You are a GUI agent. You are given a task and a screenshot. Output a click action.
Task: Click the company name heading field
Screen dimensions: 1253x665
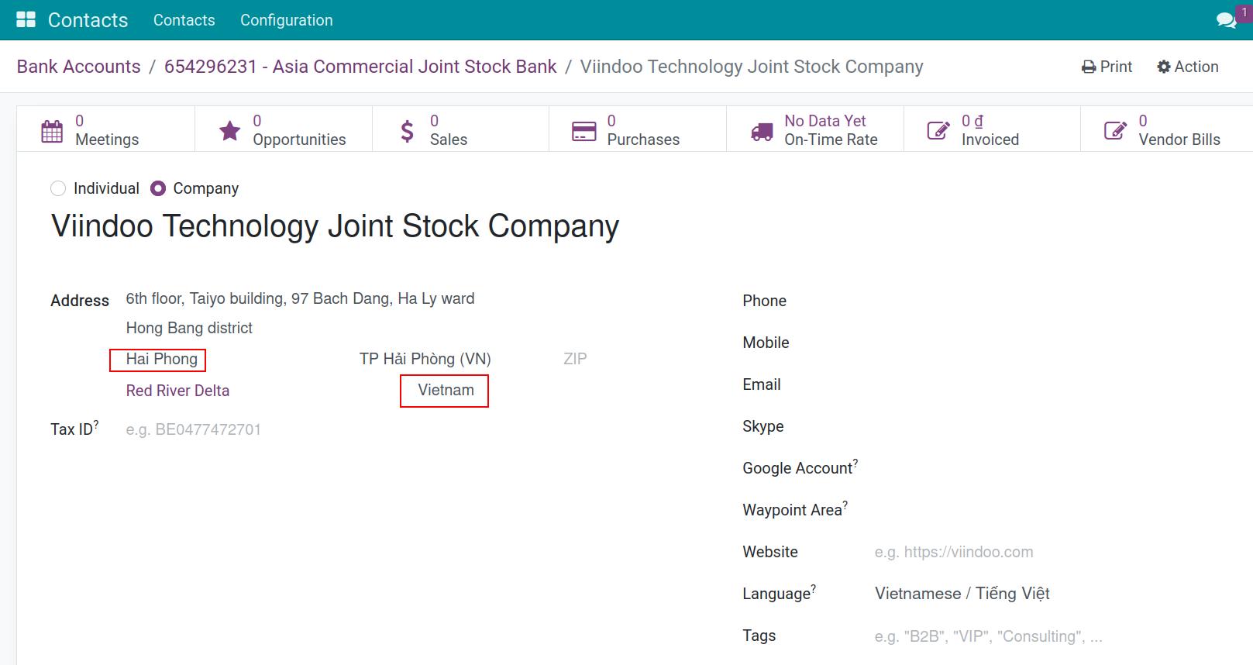(x=336, y=226)
